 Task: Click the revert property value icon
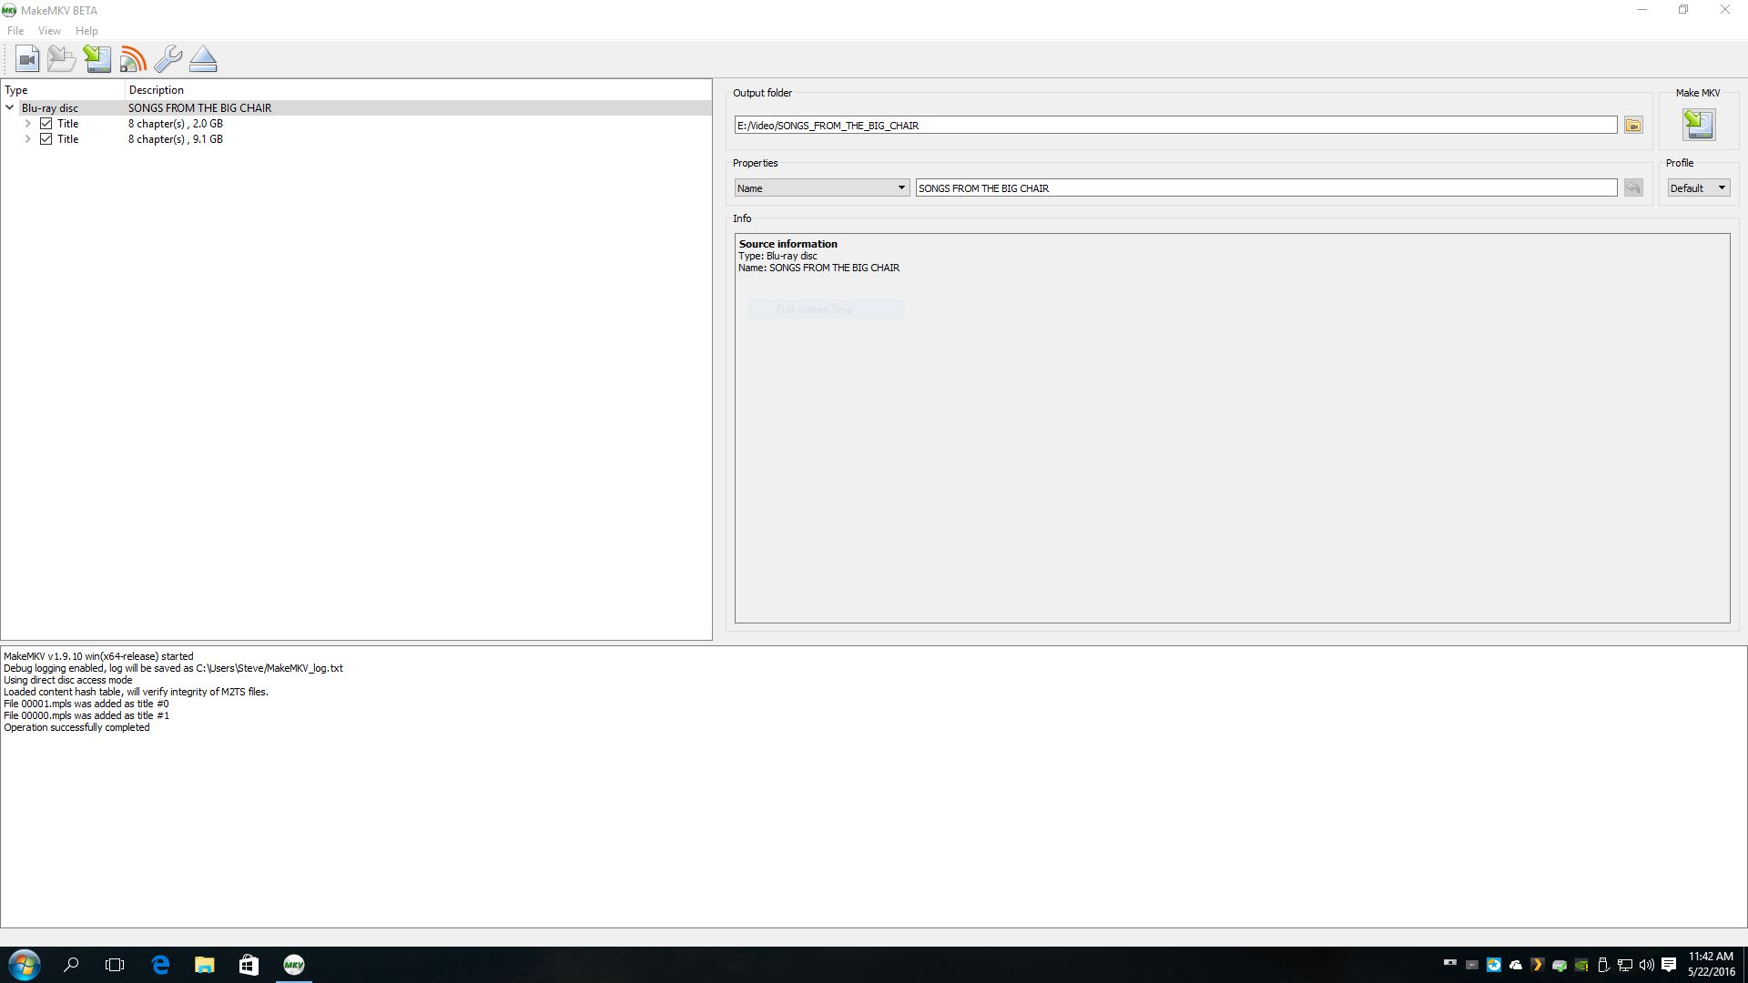click(1633, 188)
